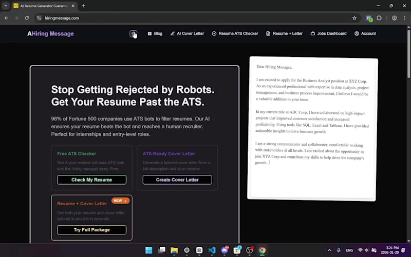
Task: Open Google Chrome taskbar icon
Action: [x=262, y=250]
